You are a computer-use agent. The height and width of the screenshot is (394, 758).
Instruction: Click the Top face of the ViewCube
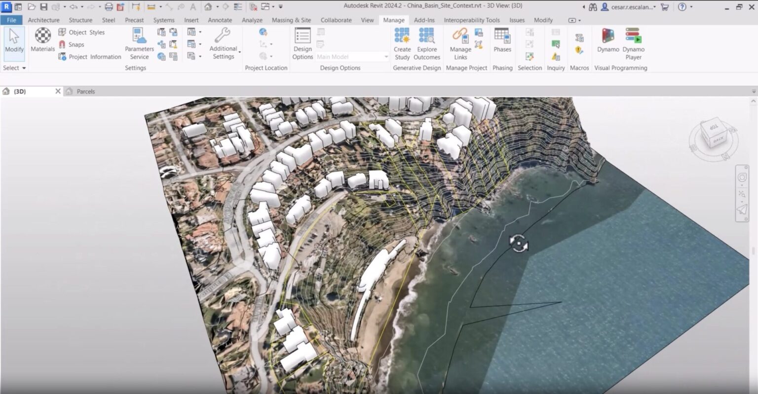[714, 129]
